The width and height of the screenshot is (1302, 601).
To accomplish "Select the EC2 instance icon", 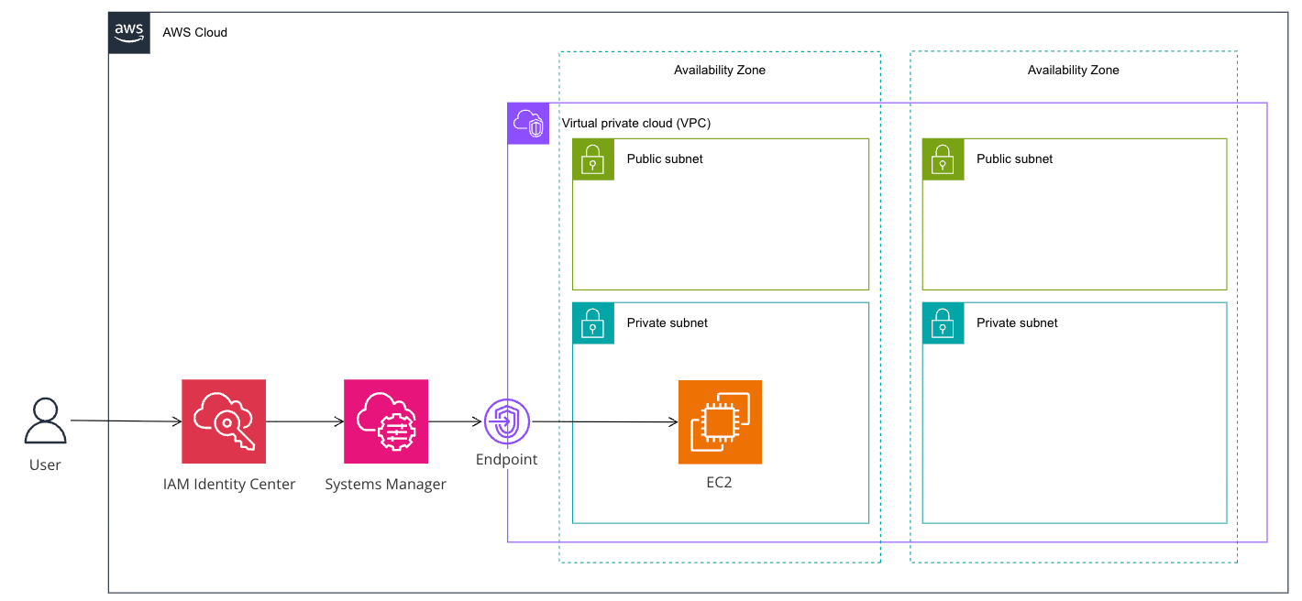I will 720,422.
